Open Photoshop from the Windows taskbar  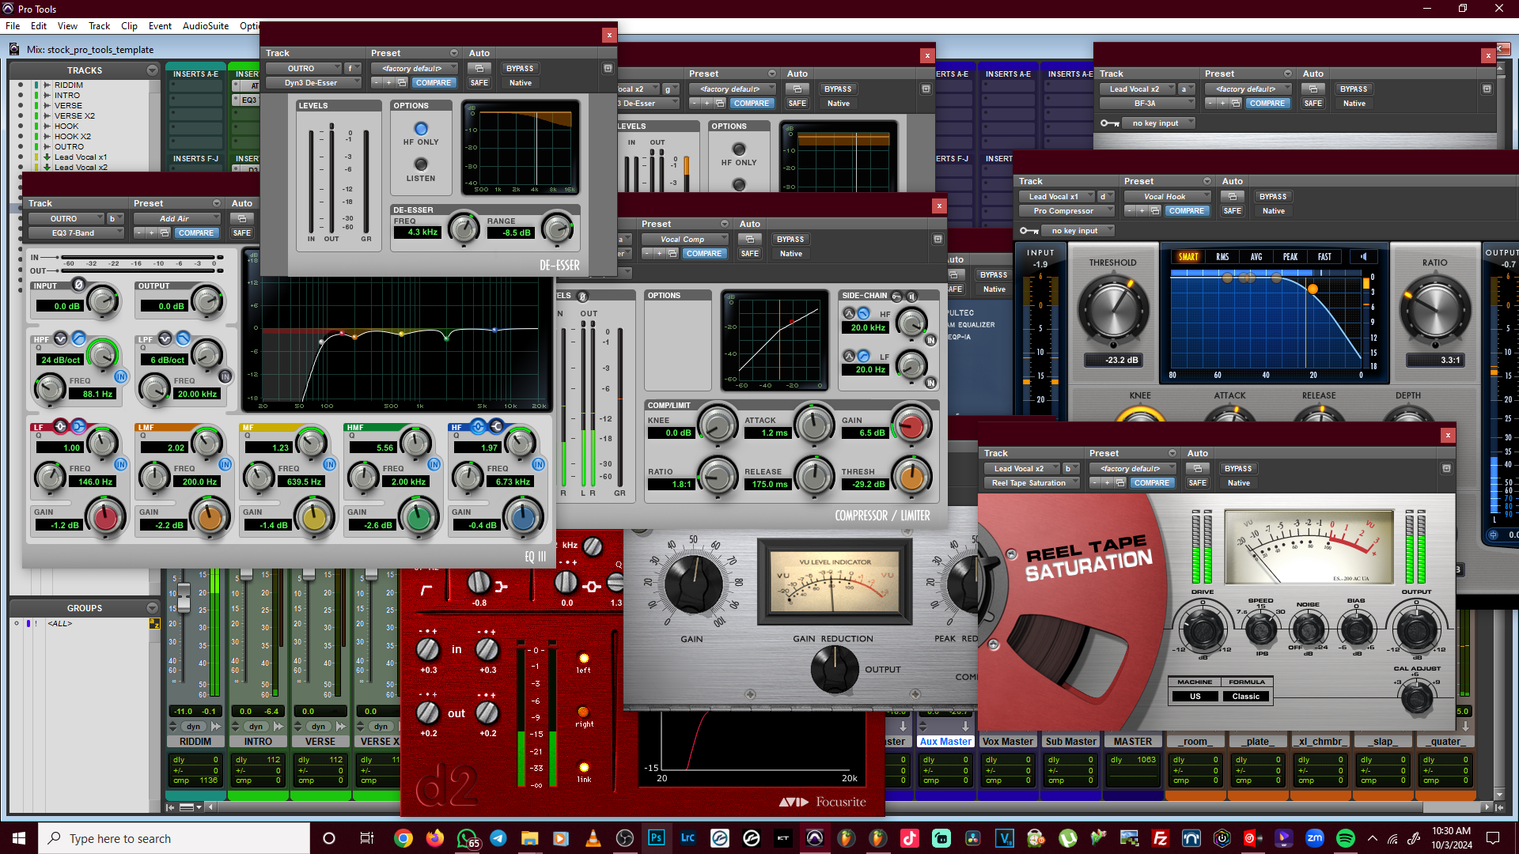tap(656, 838)
